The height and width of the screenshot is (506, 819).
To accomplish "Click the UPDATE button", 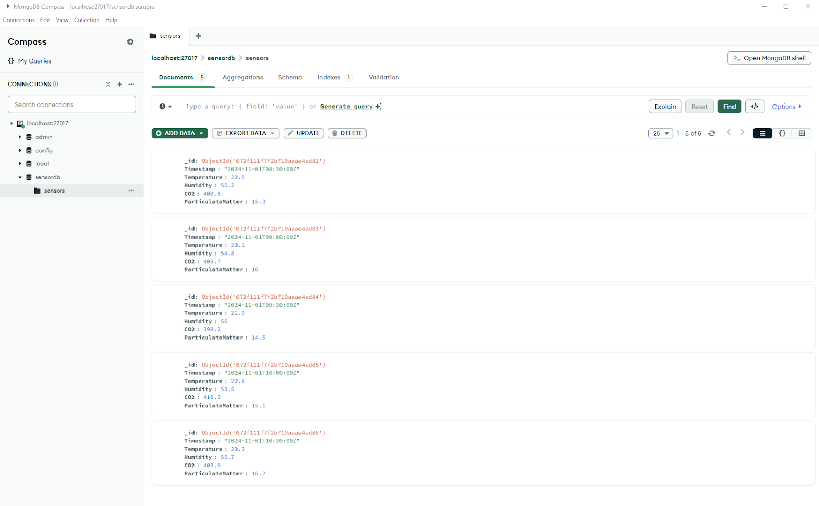I will point(304,133).
